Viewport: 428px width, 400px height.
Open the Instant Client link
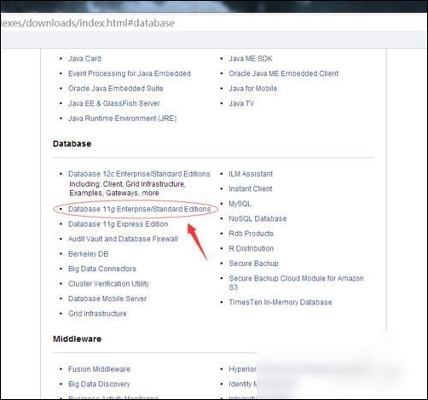pyautogui.click(x=251, y=188)
